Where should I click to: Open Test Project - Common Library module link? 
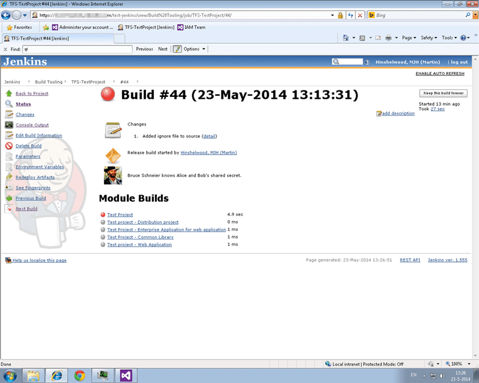coord(140,238)
